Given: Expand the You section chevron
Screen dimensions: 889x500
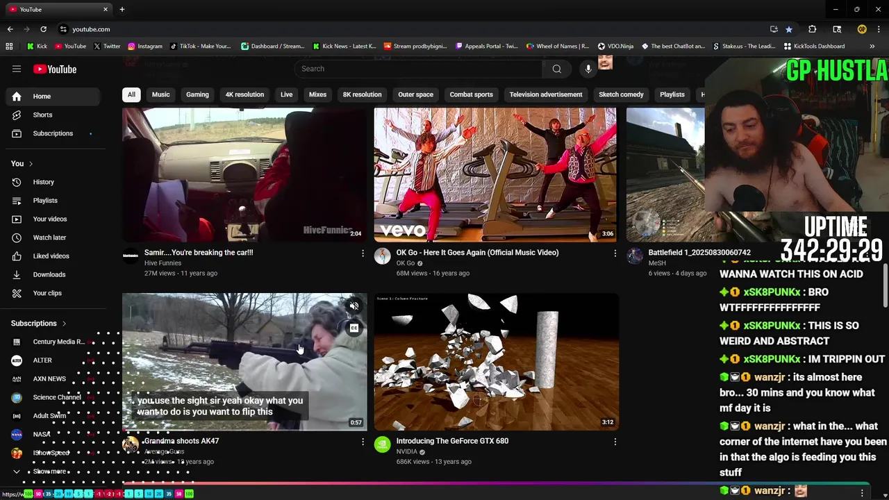Looking at the screenshot, I should (31, 164).
